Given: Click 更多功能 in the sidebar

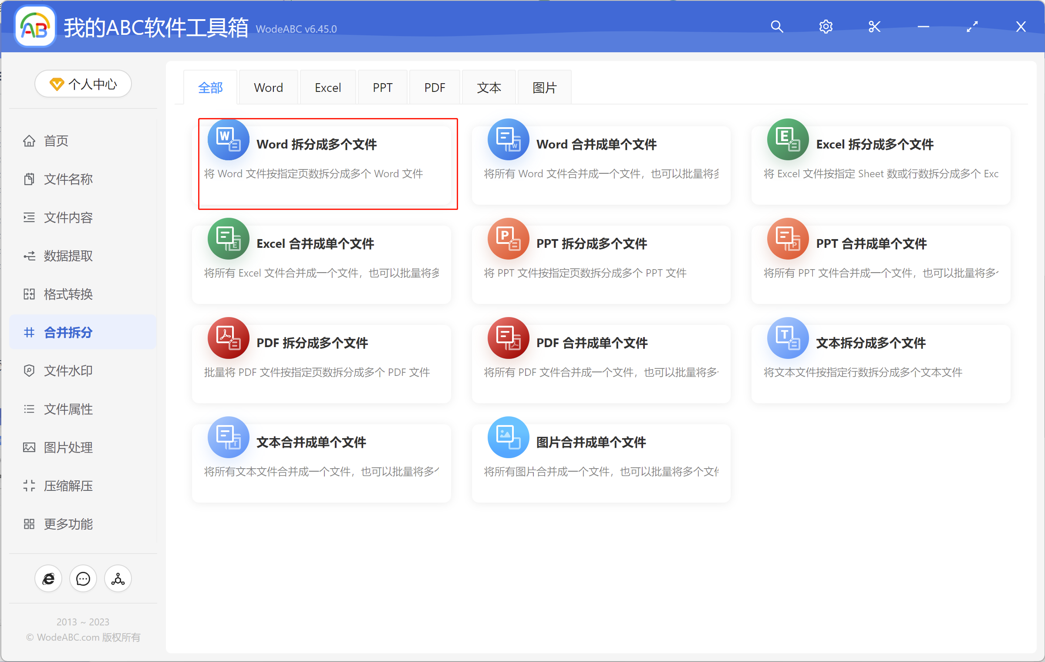Looking at the screenshot, I should pos(68,524).
